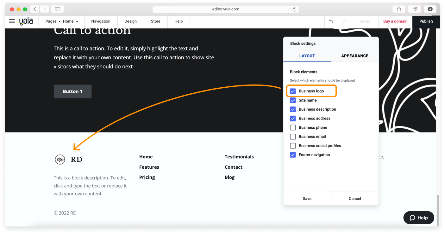This screenshot has width=445, height=234.
Task: Enable the Business phone checkbox
Action: point(293,127)
